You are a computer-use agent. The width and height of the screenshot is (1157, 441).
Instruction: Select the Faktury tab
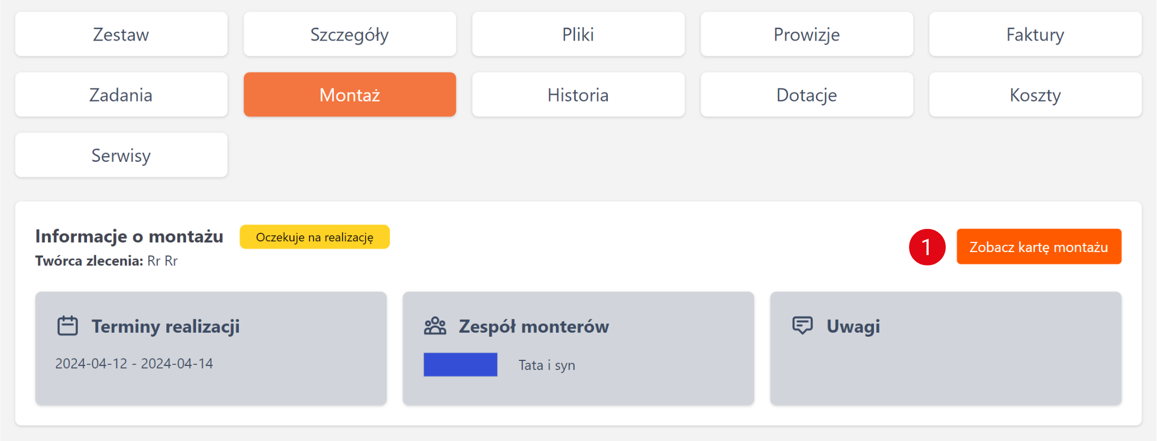pos(1035,34)
